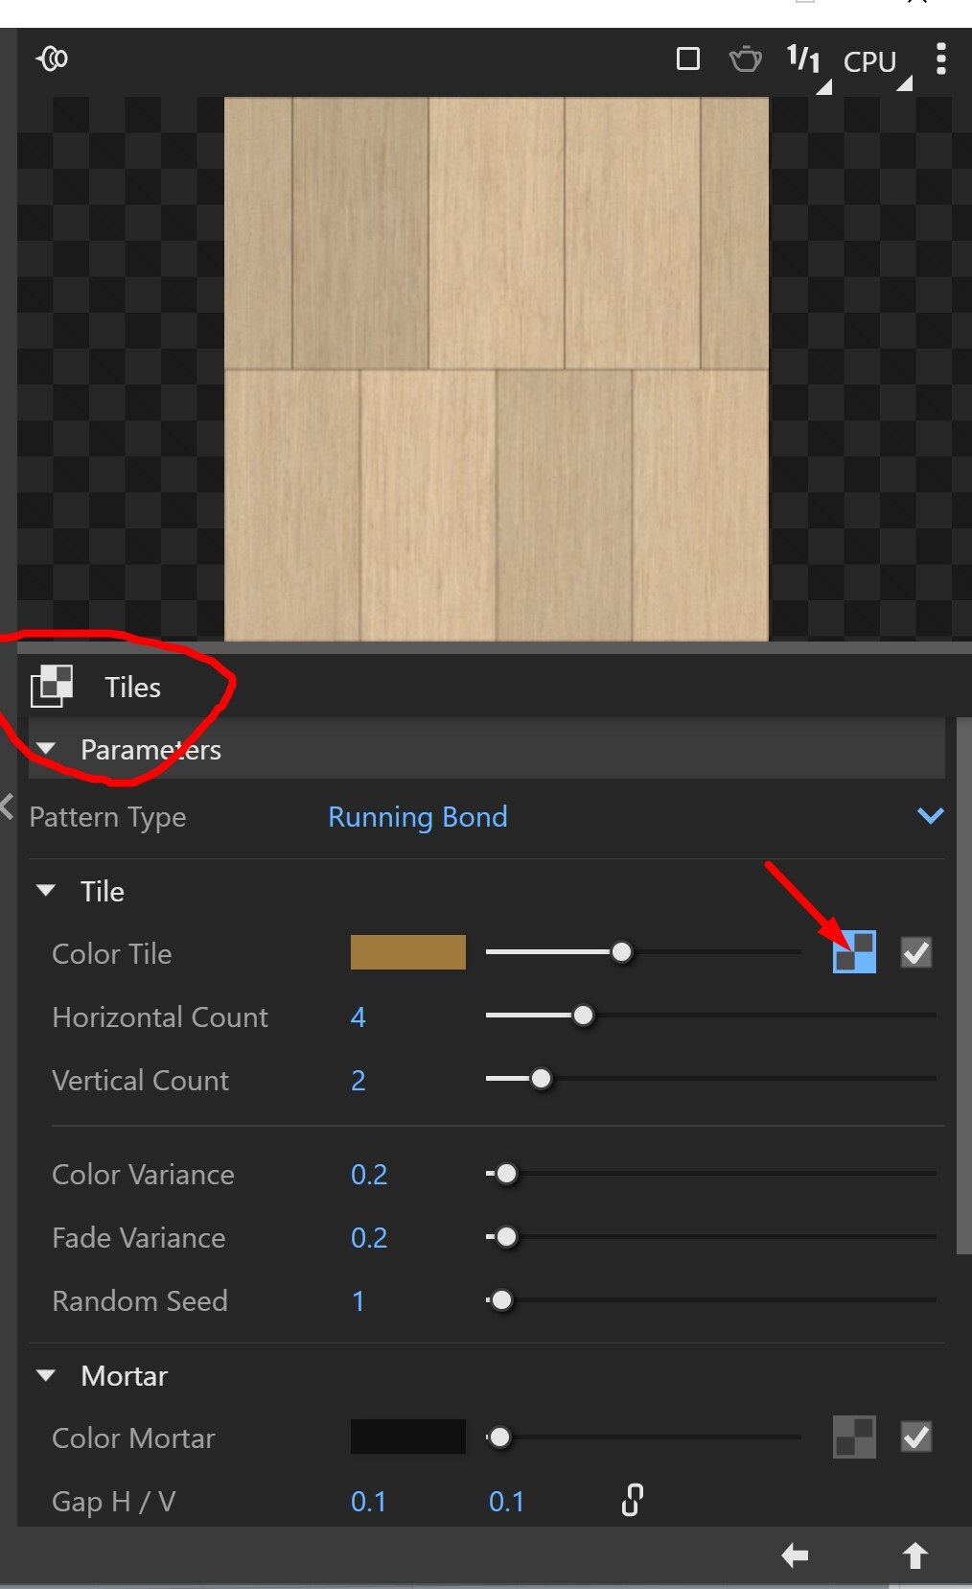Click the wood tile preview thumbnail
The height and width of the screenshot is (1589, 972).
pos(497,368)
